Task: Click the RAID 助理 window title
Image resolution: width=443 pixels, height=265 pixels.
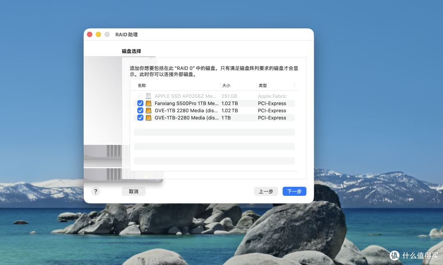Action: tap(127, 34)
